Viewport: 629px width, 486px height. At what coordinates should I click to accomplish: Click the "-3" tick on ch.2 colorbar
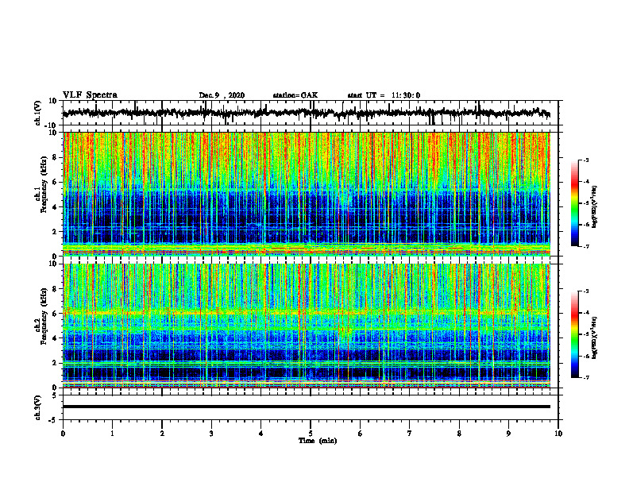tap(586, 291)
